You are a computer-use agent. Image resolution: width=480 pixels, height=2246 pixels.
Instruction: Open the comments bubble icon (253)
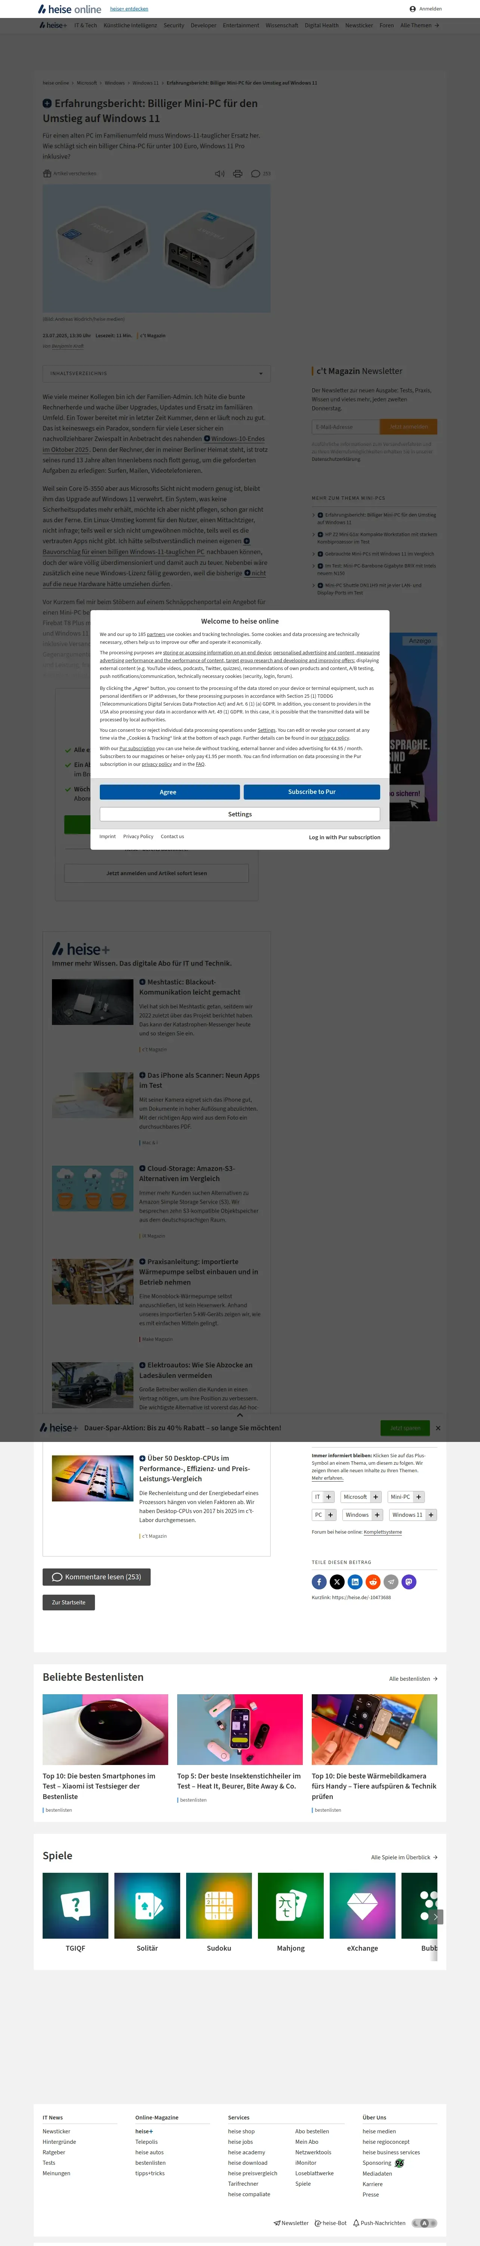pyautogui.click(x=255, y=174)
